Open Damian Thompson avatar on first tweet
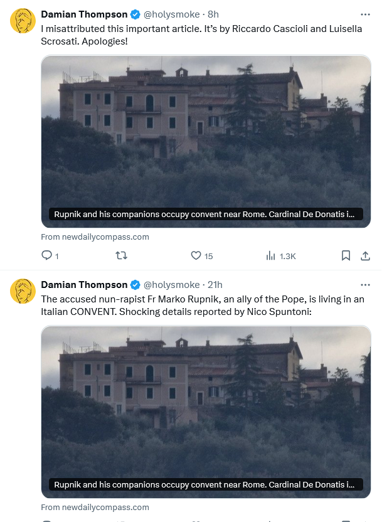Screen dimensions: 382x522 [23, 21]
